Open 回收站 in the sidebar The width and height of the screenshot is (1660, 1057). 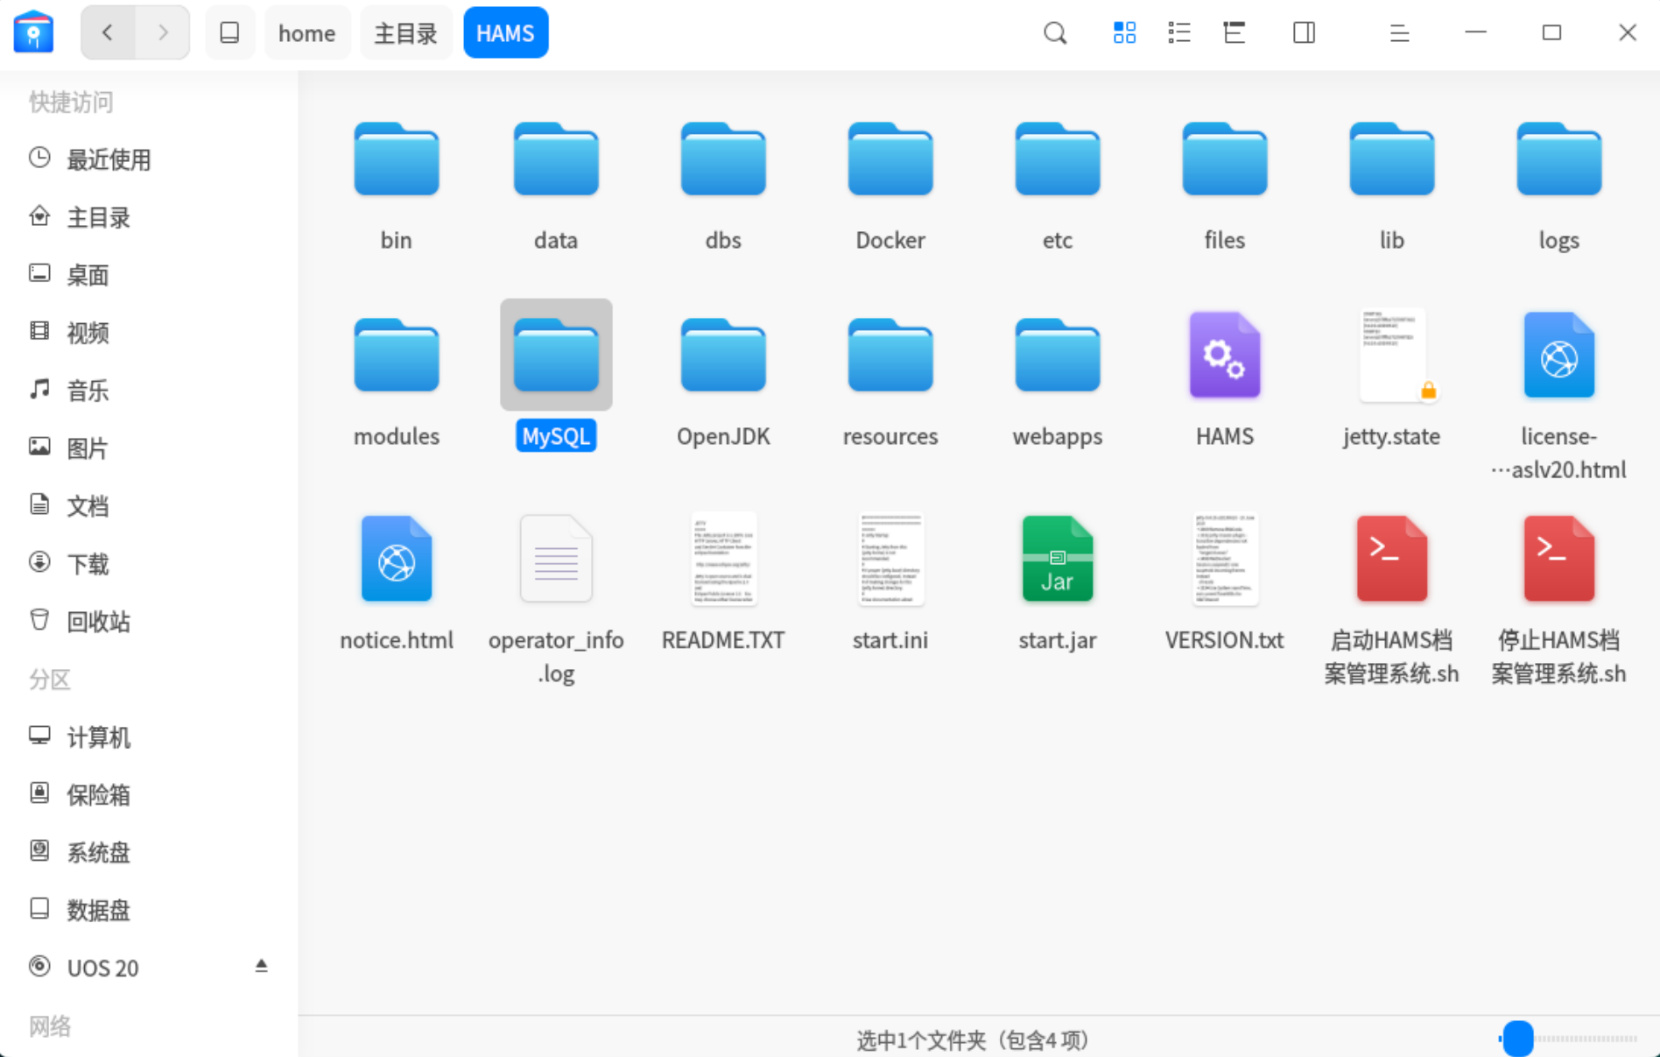tap(98, 622)
